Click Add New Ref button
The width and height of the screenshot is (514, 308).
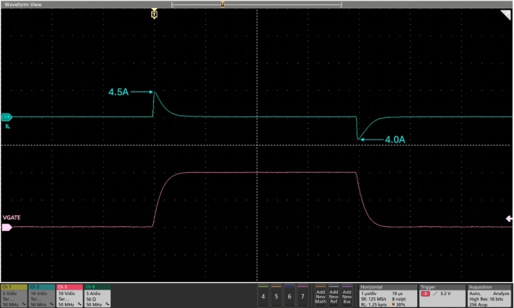pos(335,296)
